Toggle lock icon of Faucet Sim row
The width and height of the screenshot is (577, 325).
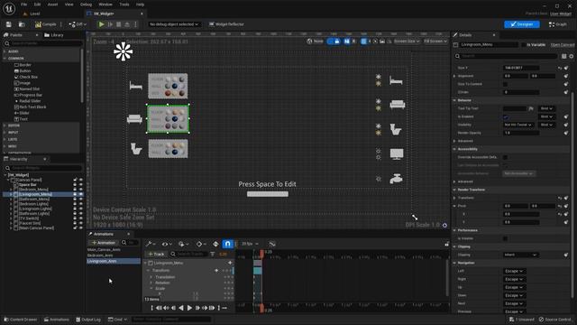(x=75, y=223)
